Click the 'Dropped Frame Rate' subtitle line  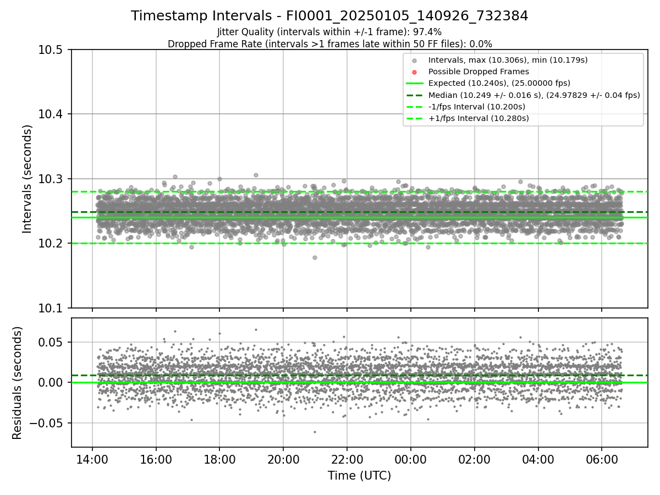pyautogui.click(x=329, y=43)
